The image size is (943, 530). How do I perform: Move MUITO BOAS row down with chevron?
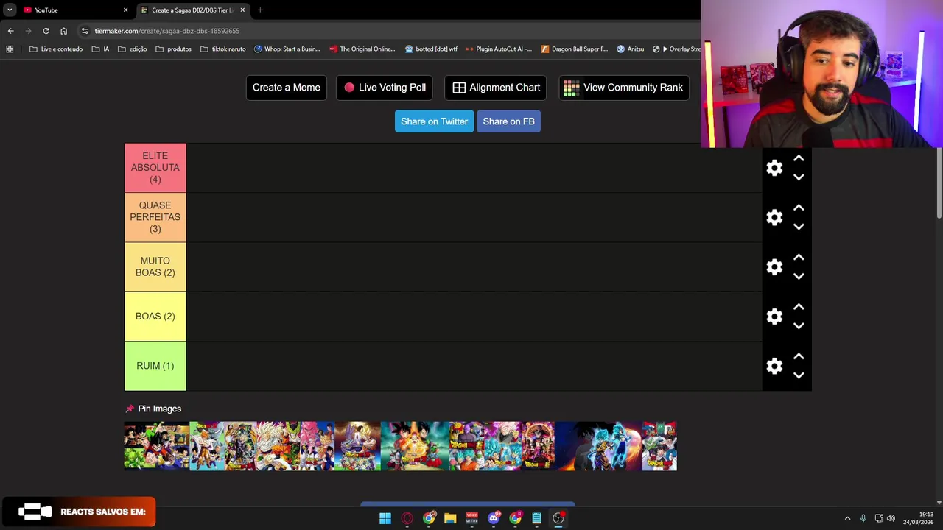coord(799,276)
